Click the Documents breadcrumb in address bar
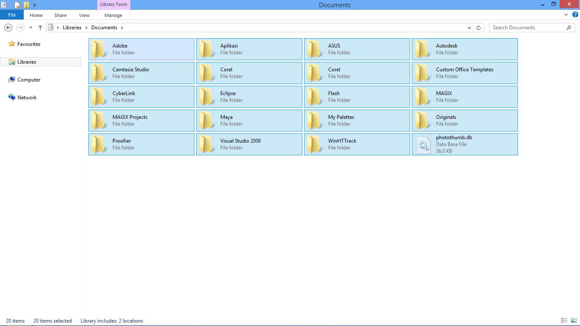580x326 pixels. (104, 28)
